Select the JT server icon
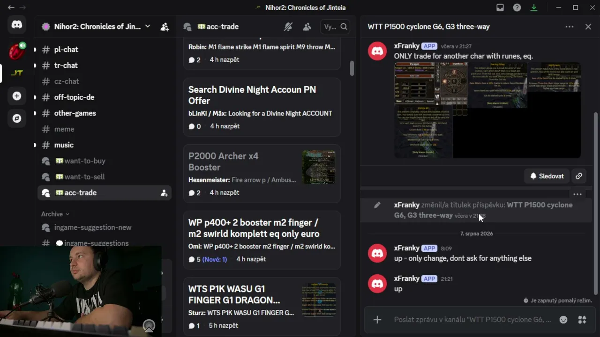This screenshot has width=600, height=337. pos(17,73)
